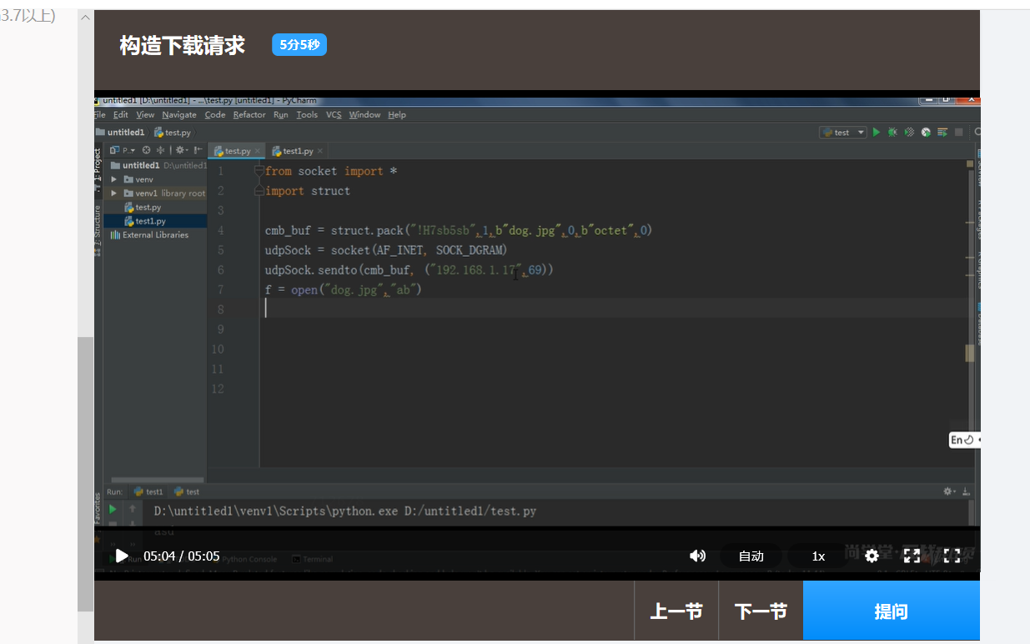Open the Refactor menu
This screenshot has width=1030, height=644.
pyautogui.click(x=249, y=115)
